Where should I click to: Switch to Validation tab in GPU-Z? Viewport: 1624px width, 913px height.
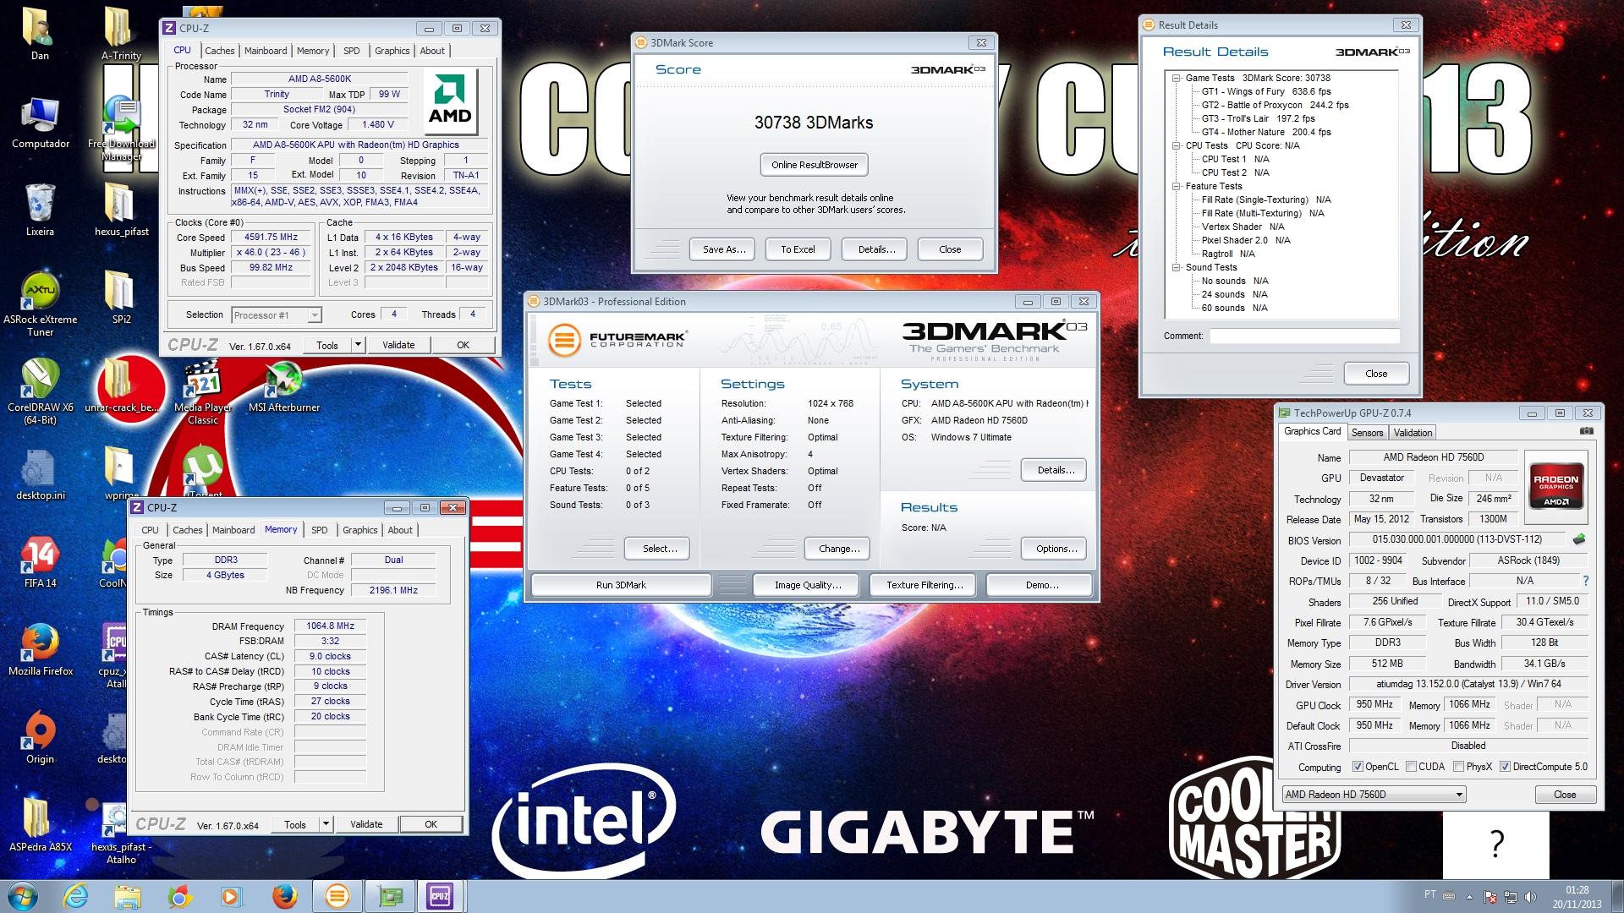tap(1413, 433)
